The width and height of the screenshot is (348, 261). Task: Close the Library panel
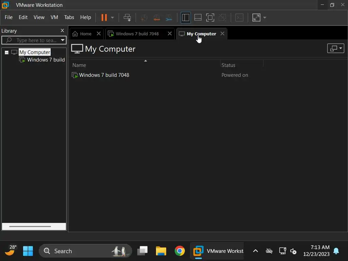pyautogui.click(x=63, y=31)
